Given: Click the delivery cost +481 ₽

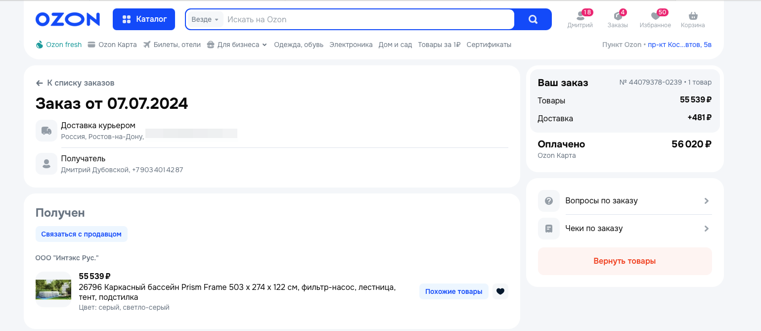Looking at the screenshot, I should (699, 118).
